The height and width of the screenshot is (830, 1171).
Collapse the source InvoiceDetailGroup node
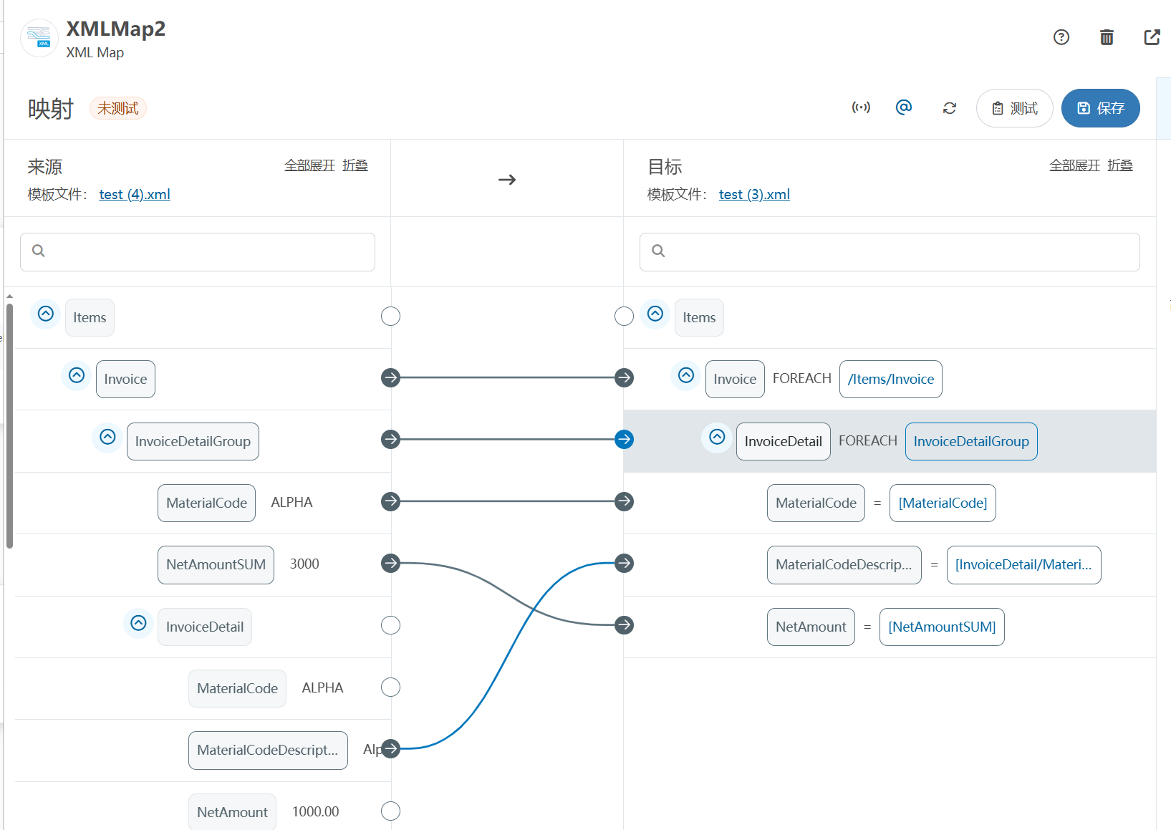tap(107, 438)
